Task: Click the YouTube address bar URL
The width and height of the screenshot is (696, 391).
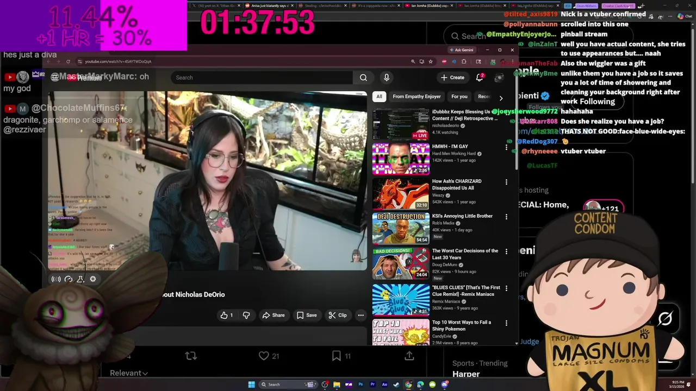Action: pos(118,61)
